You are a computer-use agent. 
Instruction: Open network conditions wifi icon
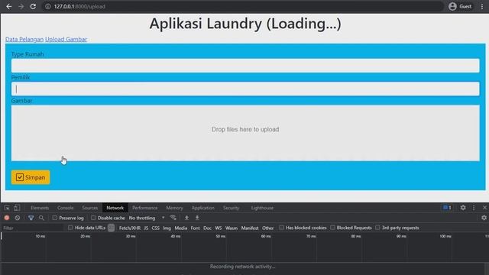pos(173,218)
